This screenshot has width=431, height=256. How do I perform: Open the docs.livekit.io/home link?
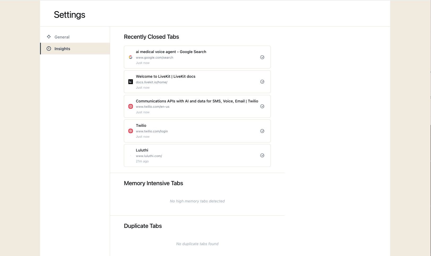151,82
